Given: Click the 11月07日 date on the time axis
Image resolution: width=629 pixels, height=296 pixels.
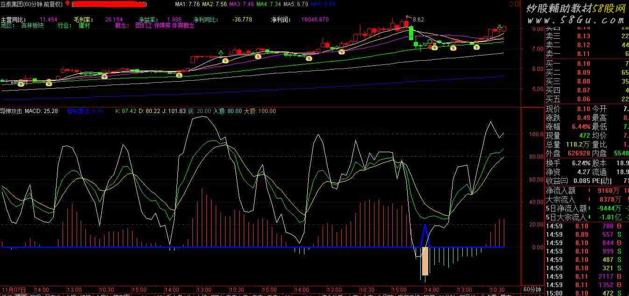Looking at the screenshot, I should [x=13, y=289].
